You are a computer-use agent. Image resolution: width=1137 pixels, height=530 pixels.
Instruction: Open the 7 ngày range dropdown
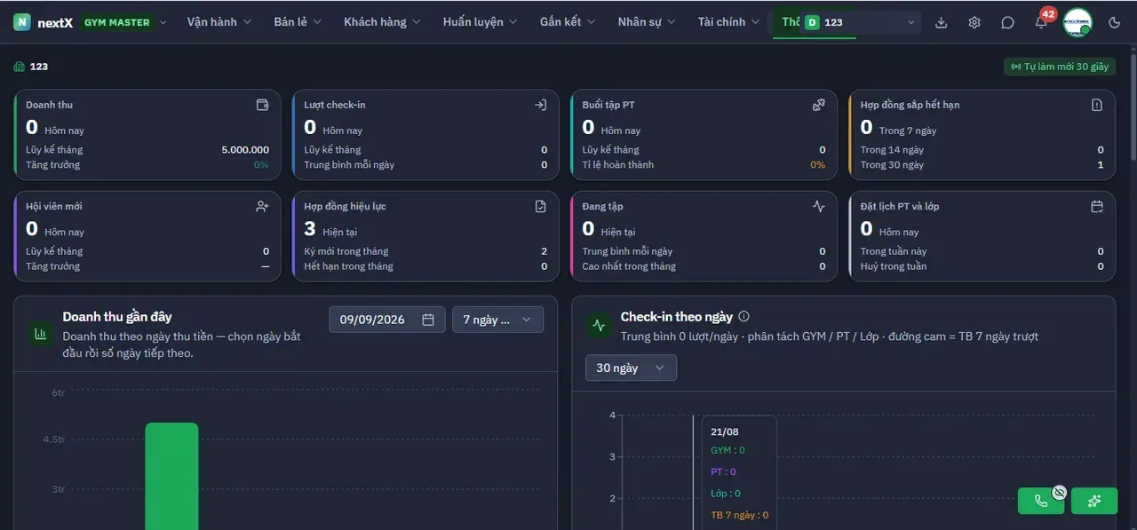tap(497, 320)
